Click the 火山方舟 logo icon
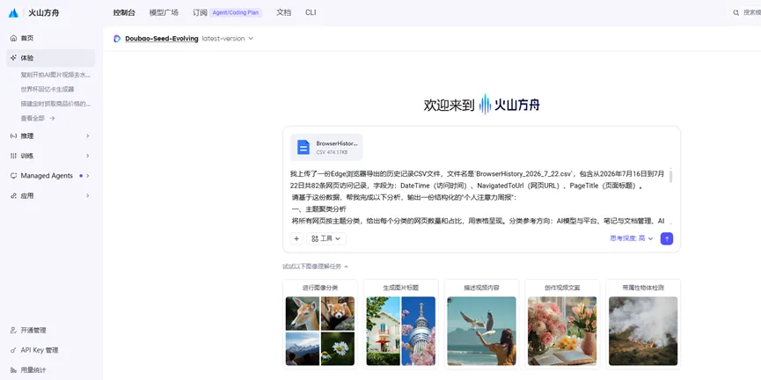The width and height of the screenshot is (761, 380). click(x=13, y=13)
